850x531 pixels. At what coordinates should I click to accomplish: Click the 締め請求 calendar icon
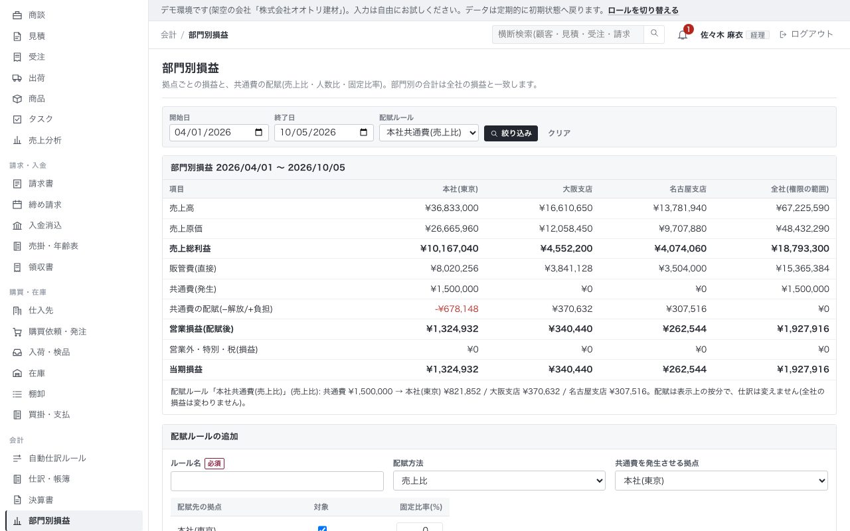[x=17, y=204]
